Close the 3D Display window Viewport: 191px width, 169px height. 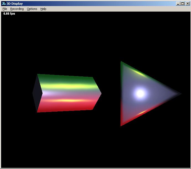pyautogui.click(x=188, y=4)
